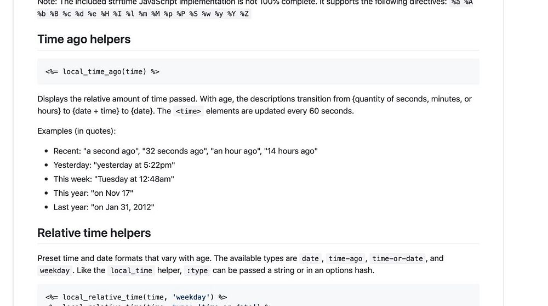
Task: Click the "Recent" examples list item
Action: 186,151
